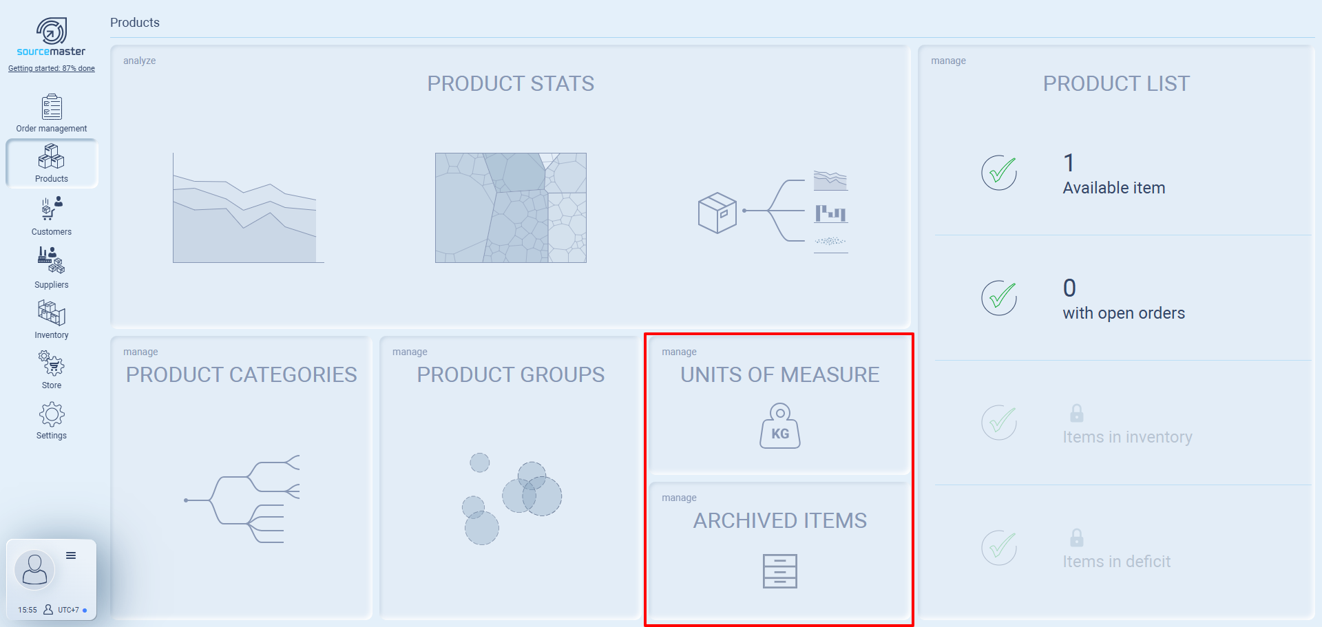Open the Voronoi treemap chart thumbnail
Viewport: 1322px width, 627px height.
[x=510, y=208]
